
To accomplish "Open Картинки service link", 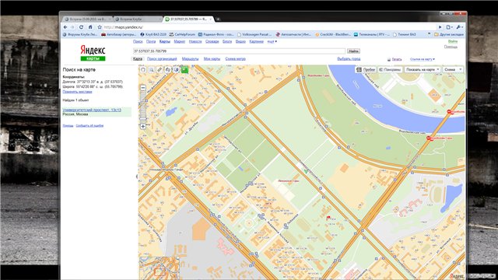I will (x=256, y=41).
